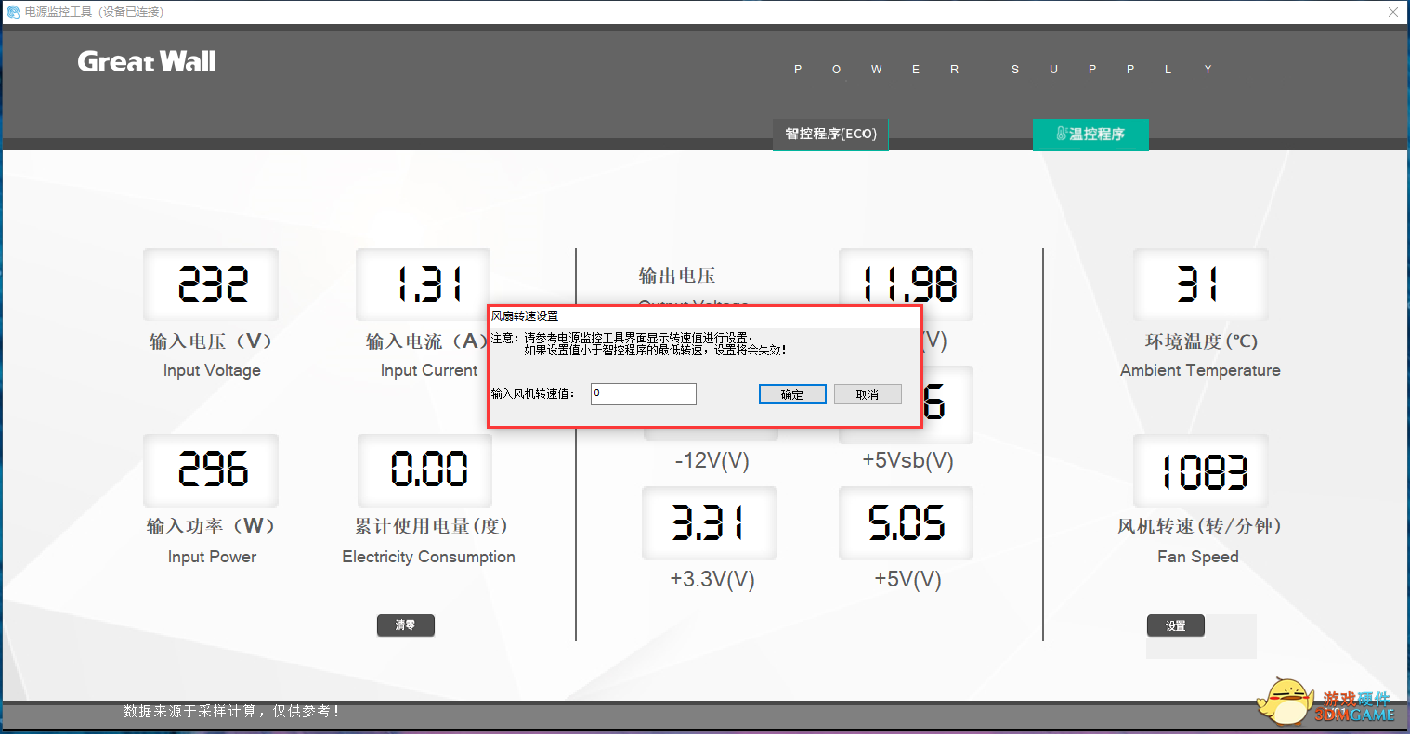Click the 296 input power readout
The image size is (1410, 734).
point(211,470)
